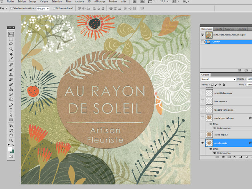Select the Pen tool

tap(11, 105)
